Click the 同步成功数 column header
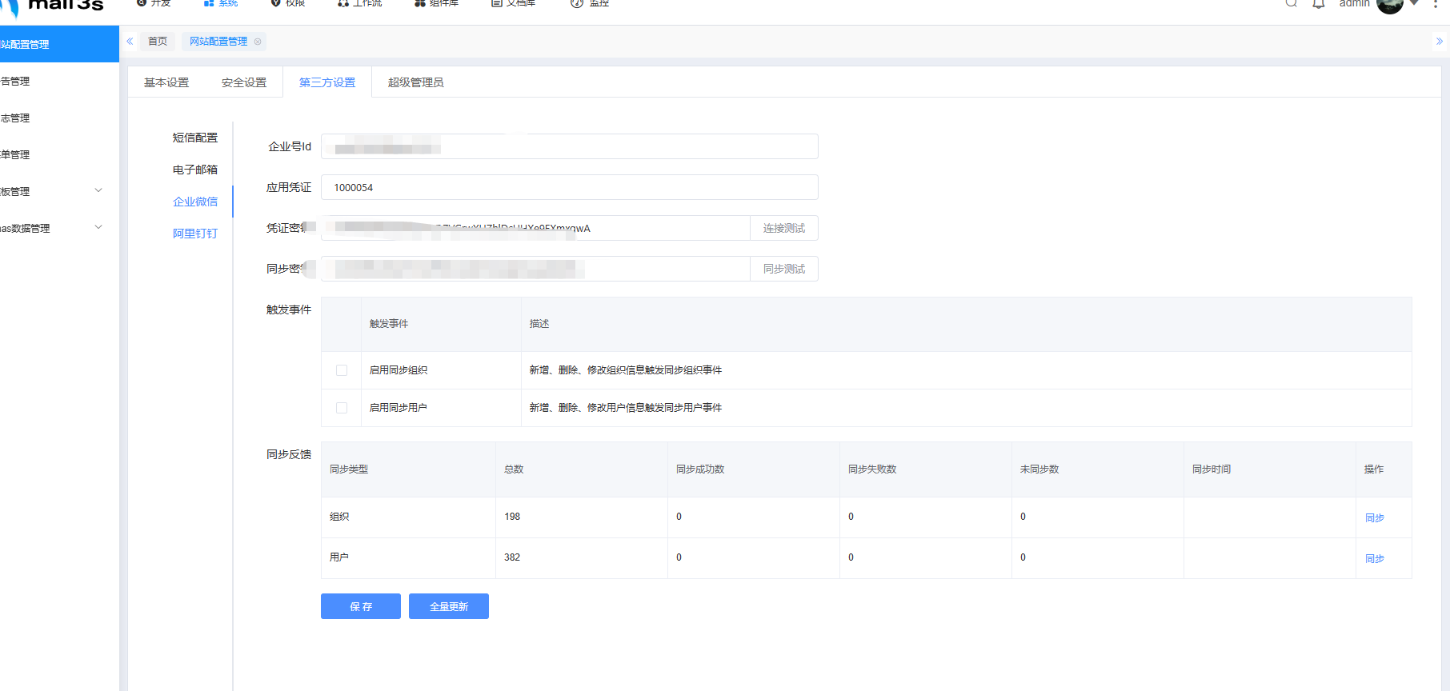The width and height of the screenshot is (1450, 691). [x=754, y=469]
